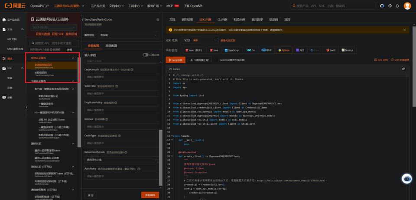
Task: Copy code using the copy icon
Action: pos(403,69)
